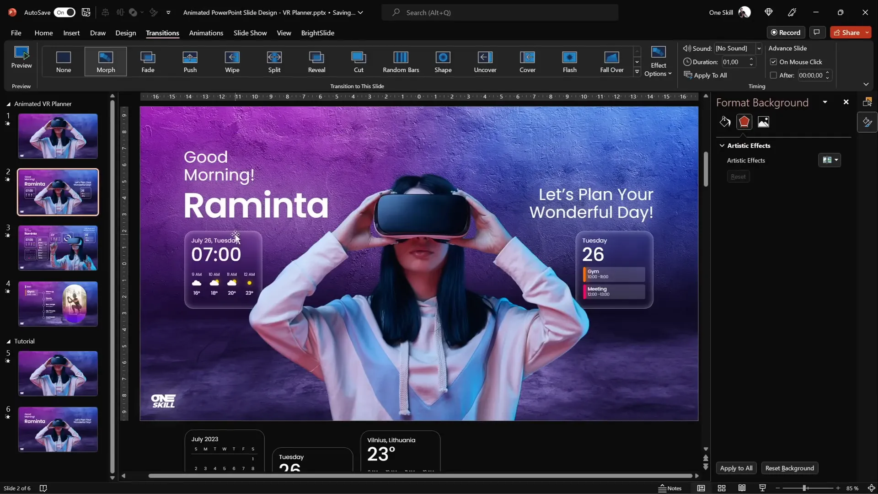Open Effect Options dropdown
The height and width of the screenshot is (494, 878).
tap(658, 61)
